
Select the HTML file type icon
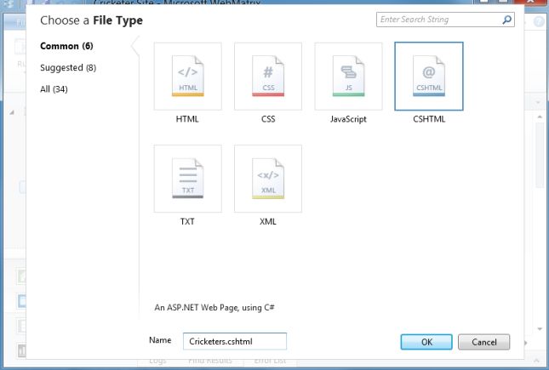click(187, 77)
